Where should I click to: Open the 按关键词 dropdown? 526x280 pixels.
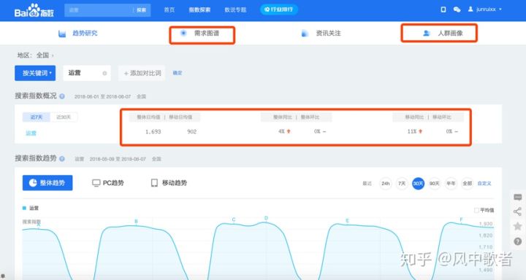[x=35, y=73]
